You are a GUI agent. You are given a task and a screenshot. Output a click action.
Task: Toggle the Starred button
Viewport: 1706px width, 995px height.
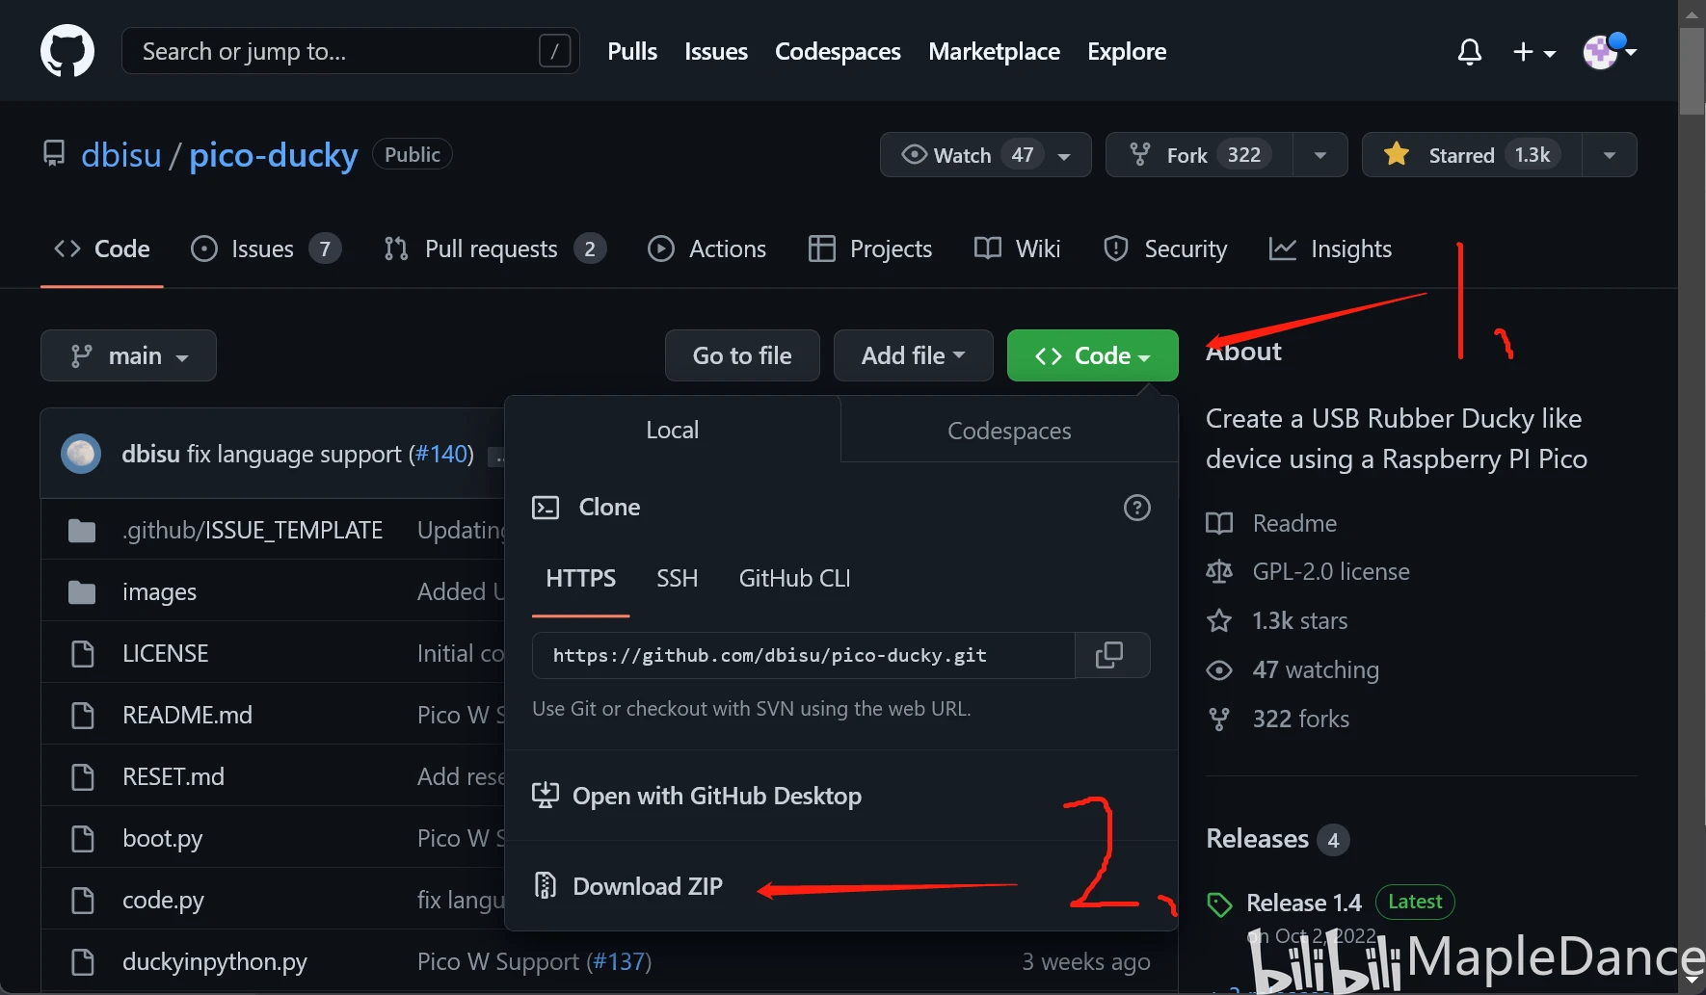click(1472, 155)
